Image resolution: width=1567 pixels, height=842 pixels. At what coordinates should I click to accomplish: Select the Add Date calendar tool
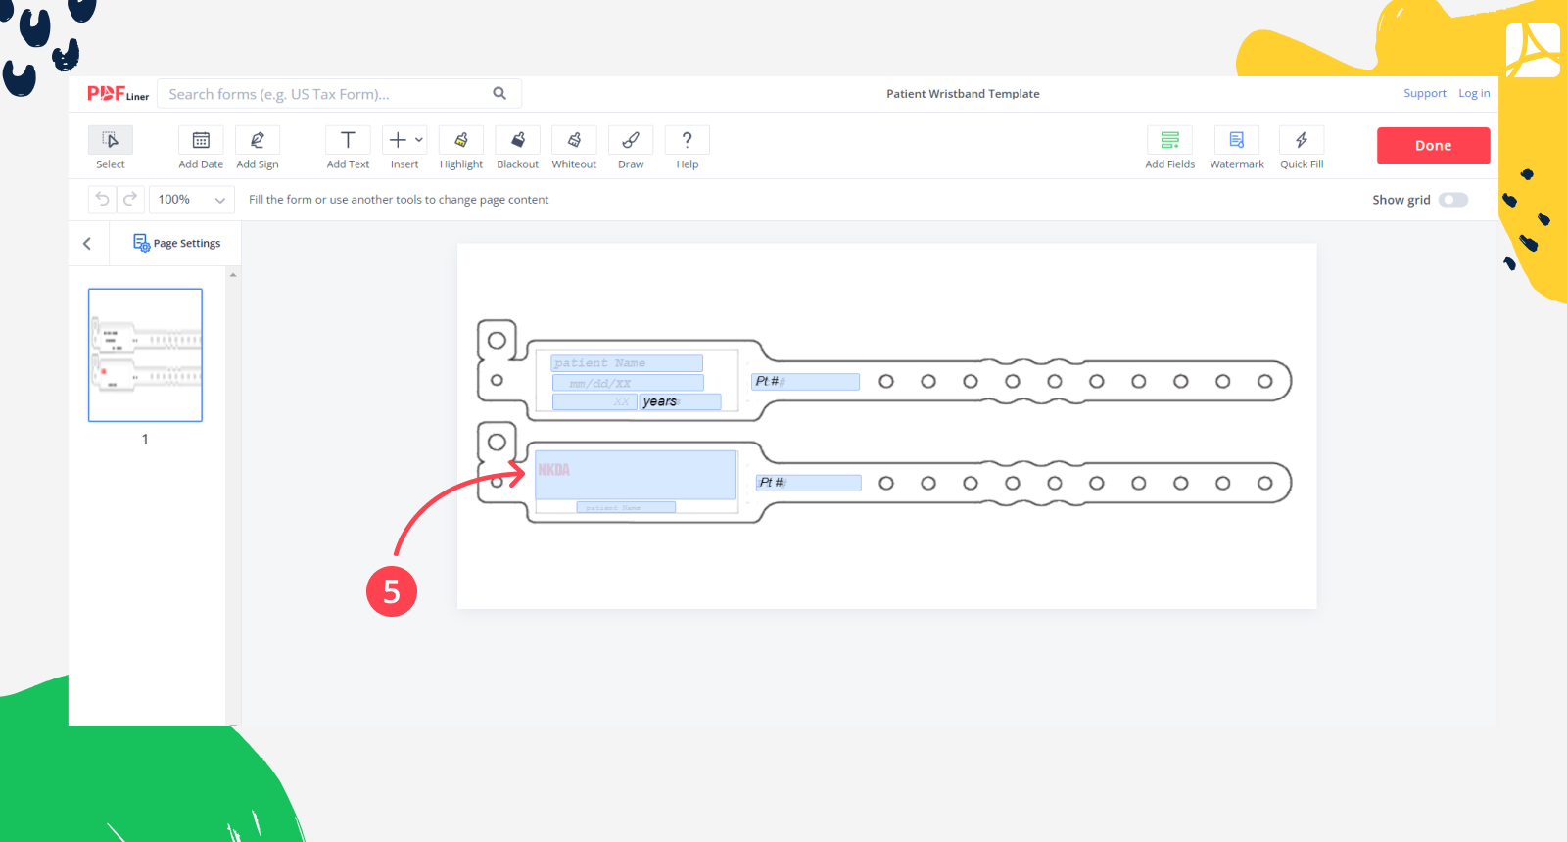pos(201,141)
